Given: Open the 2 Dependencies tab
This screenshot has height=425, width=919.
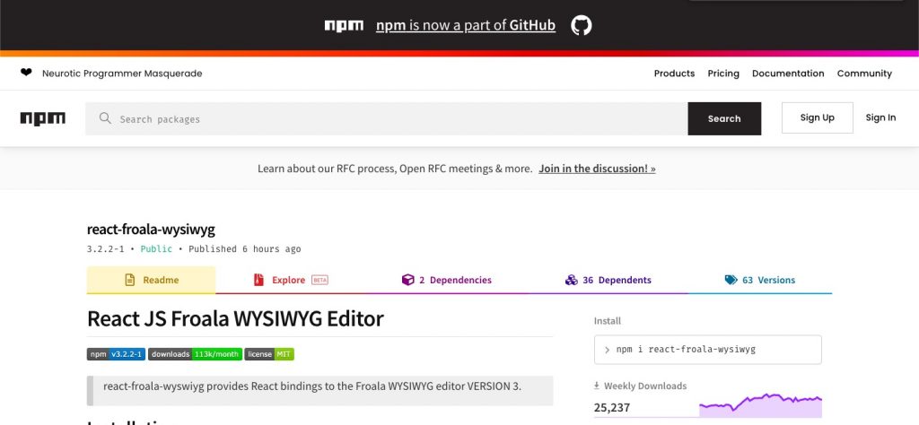Looking at the screenshot, I should coord(447,280).
